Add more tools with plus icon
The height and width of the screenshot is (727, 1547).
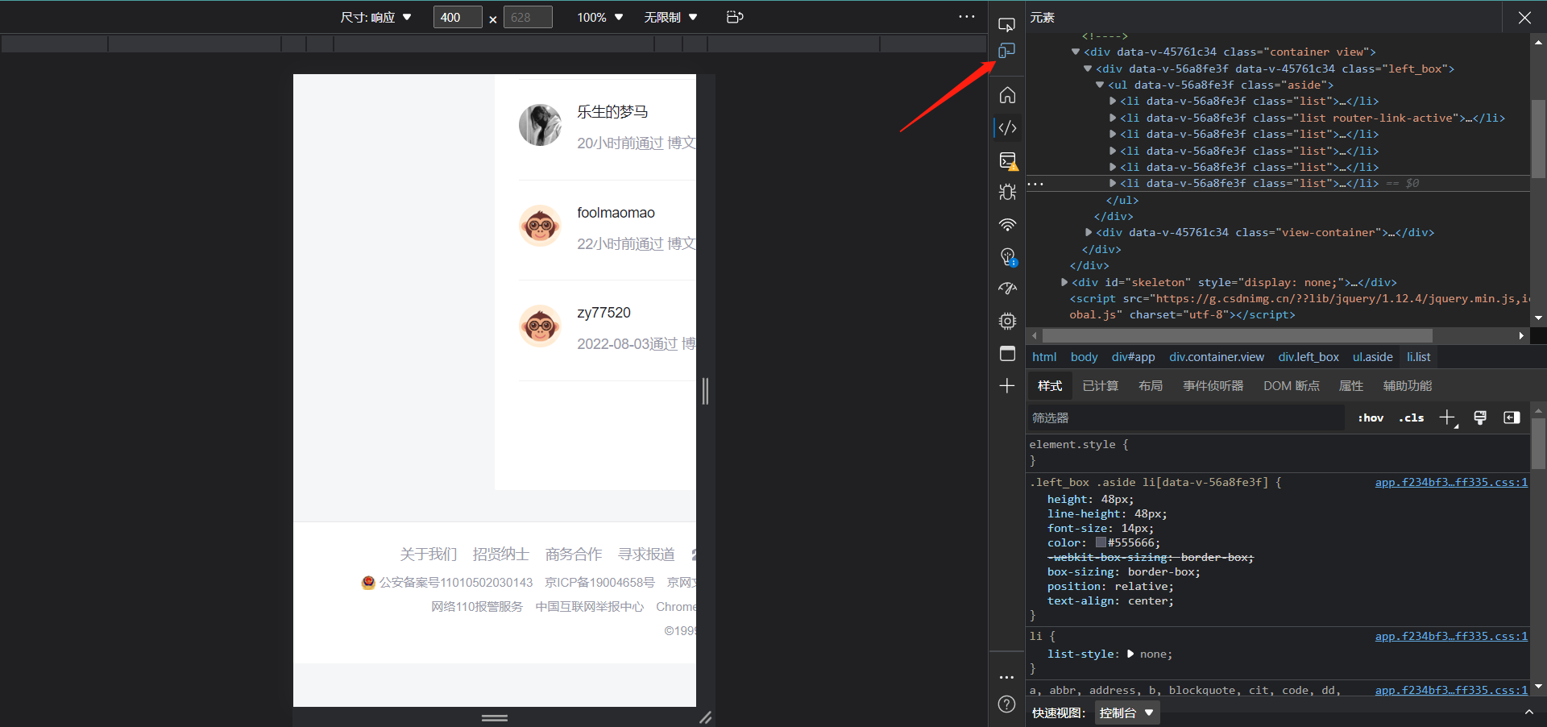click(x=1007, y=386)
